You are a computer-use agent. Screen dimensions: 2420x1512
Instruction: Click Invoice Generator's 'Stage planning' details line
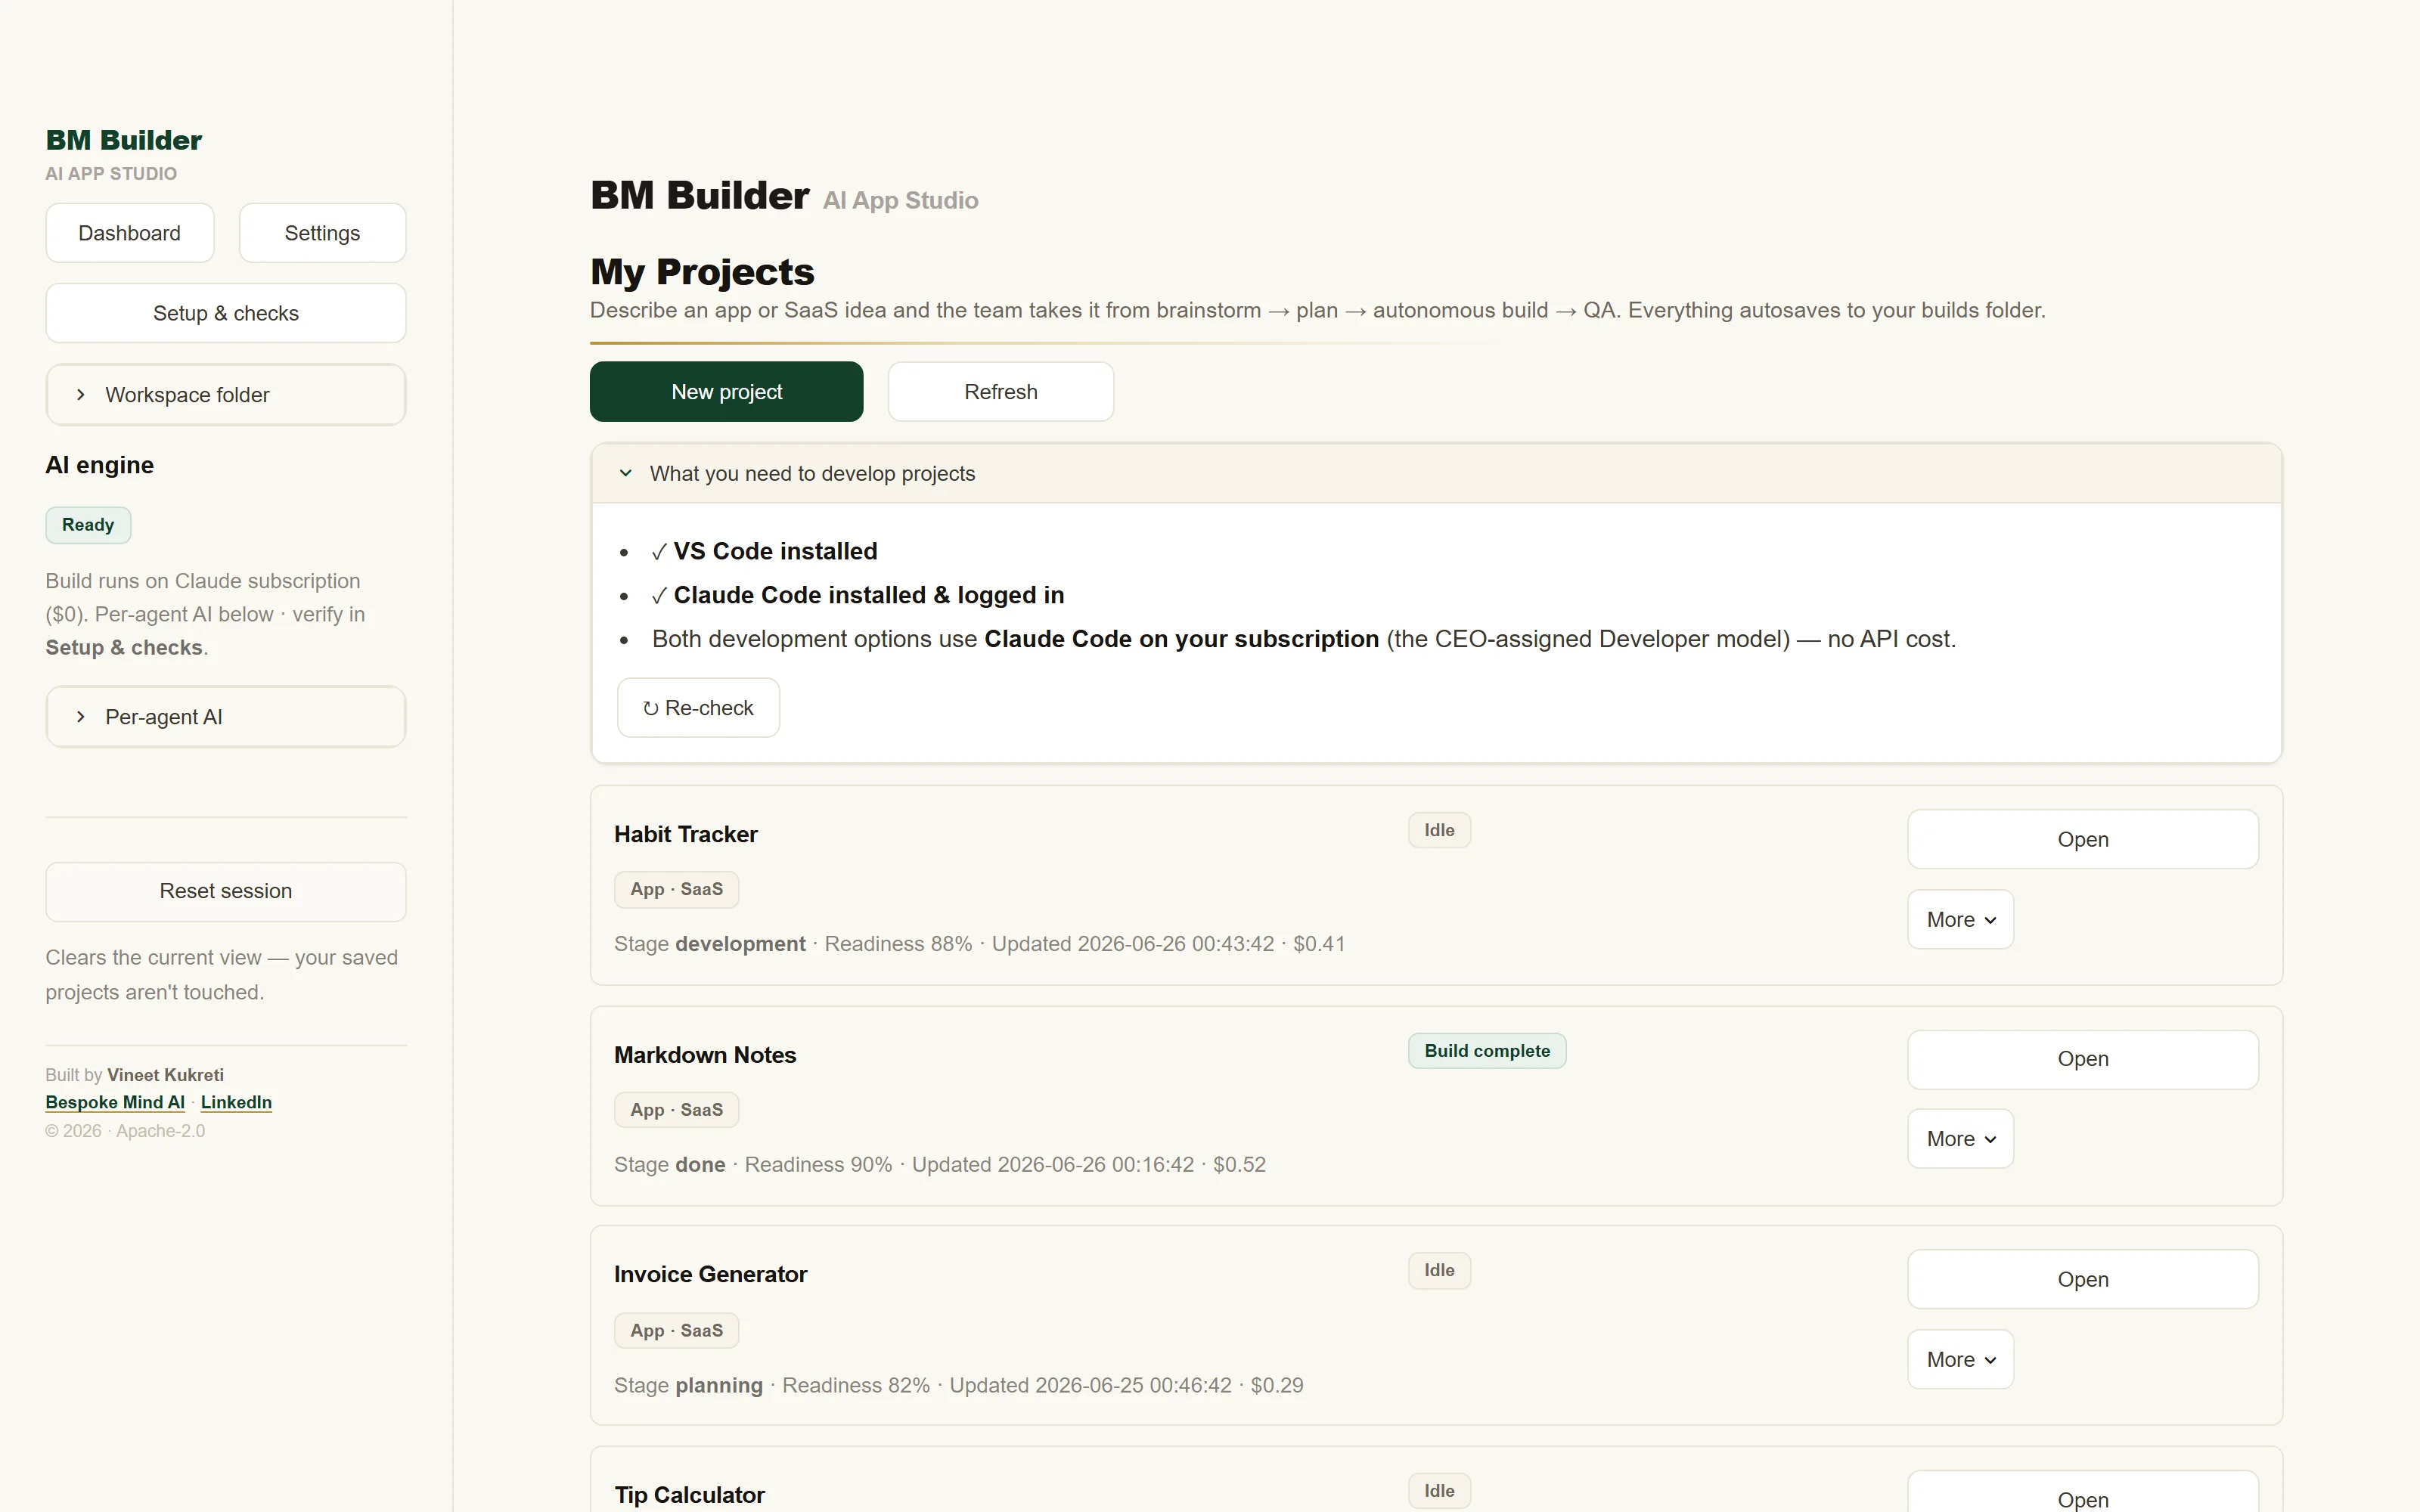pos(959,1386)
